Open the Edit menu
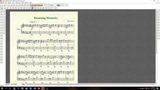Screen dimensions: 160x90 tap(6, 3)
